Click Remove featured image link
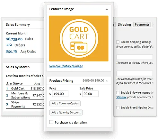 pyautogui.click(x=66, y=66)
